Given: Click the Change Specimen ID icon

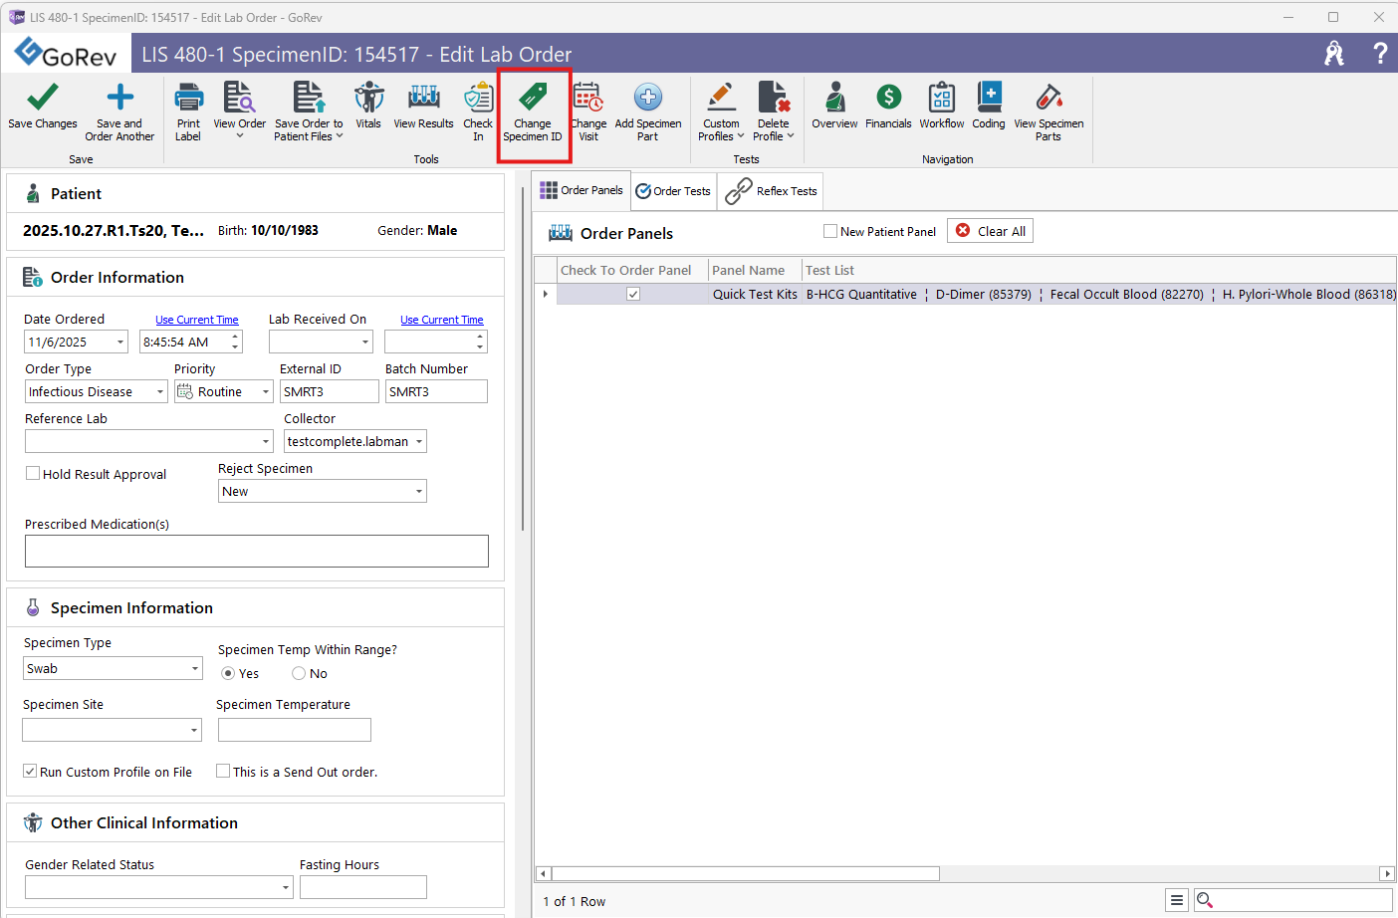Looking at the screenshot, I should pyautogui.click(x=533, y=99).
